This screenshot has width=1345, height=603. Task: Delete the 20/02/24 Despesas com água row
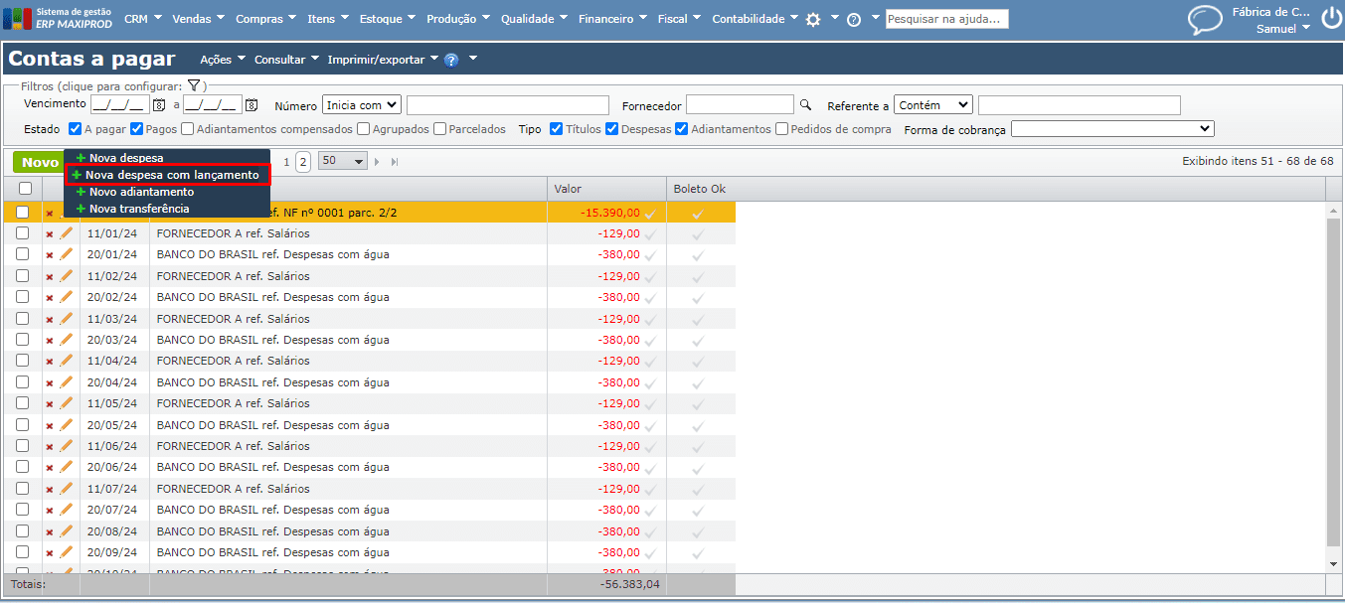[x=49, y=298]
